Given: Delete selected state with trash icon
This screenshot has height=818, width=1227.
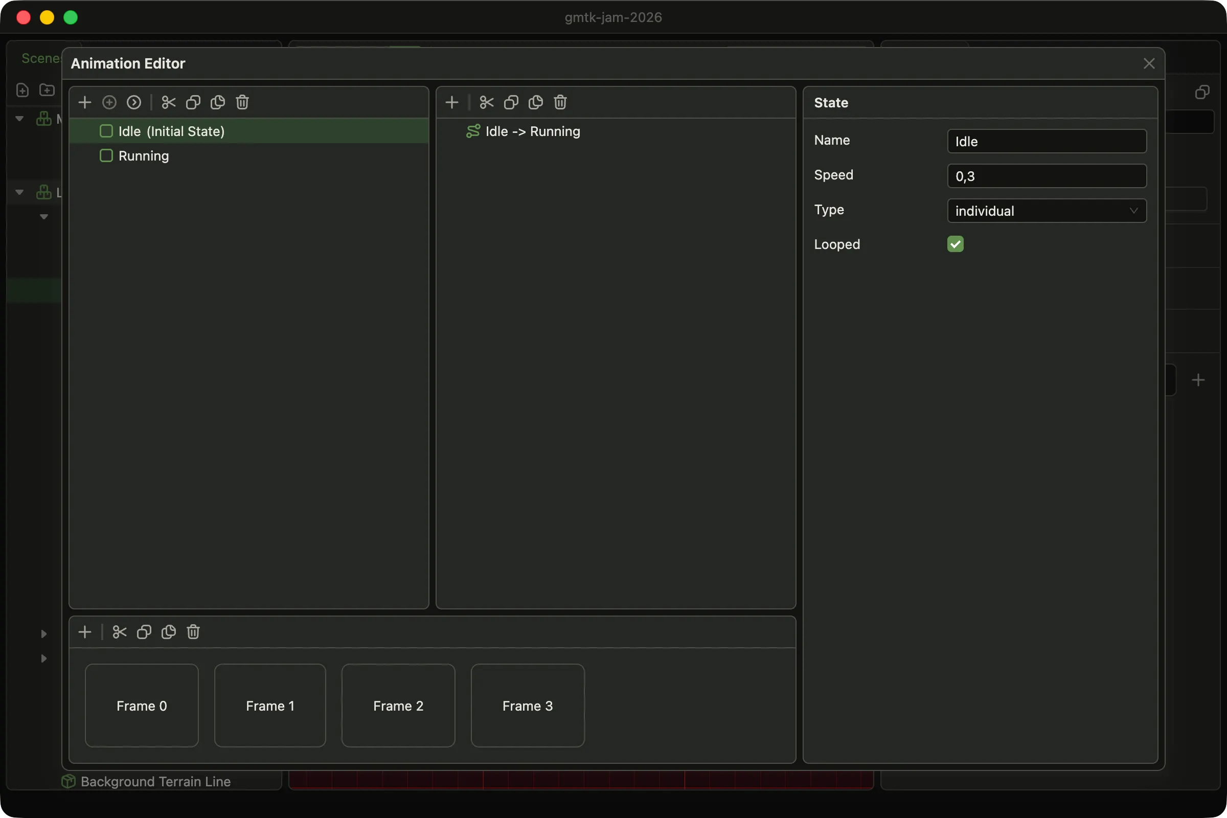Looking at the screenshot, I should (242, 102).
